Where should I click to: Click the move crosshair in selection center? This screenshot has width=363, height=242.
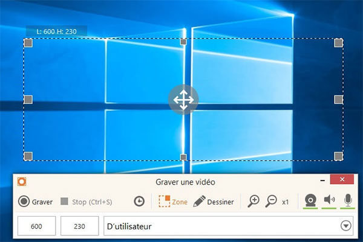183,100
